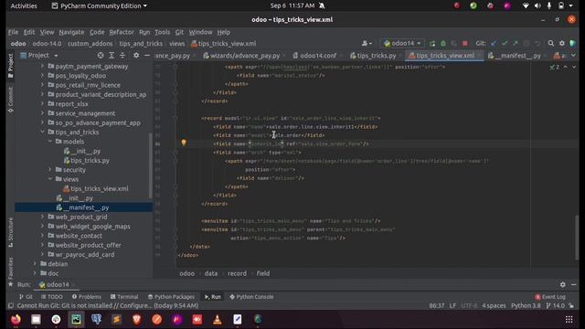585x329 pixels.
Task: Hide the Project panel via minus icon
Action: (x=147, y=56)
